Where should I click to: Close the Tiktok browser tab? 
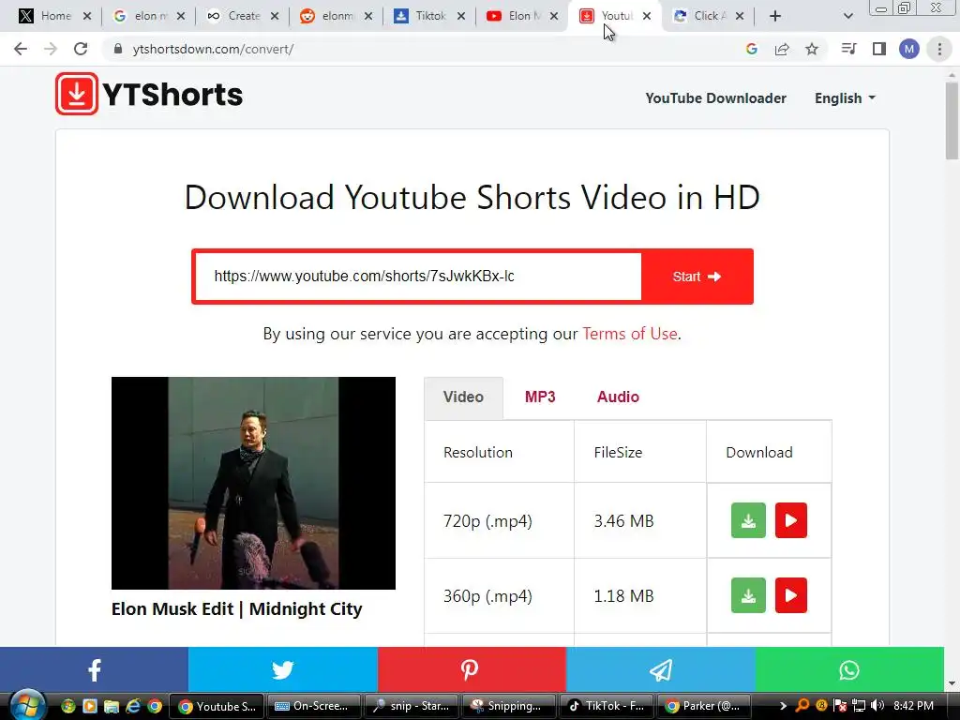point(461,16)
